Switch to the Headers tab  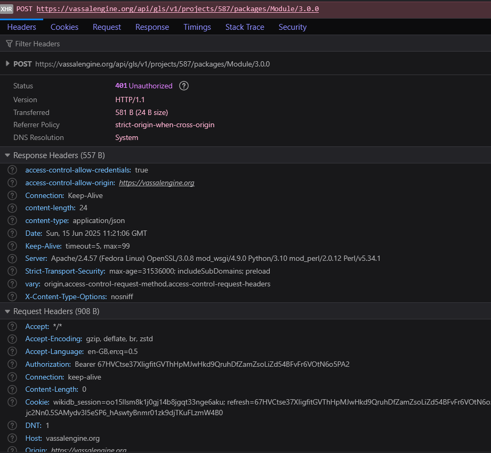(x=22, y=27)
